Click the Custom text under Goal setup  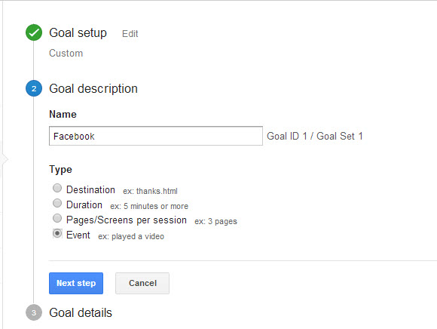[66, 53]
